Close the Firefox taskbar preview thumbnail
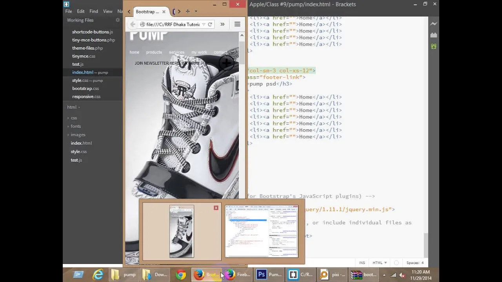 [x=216, y=208]
